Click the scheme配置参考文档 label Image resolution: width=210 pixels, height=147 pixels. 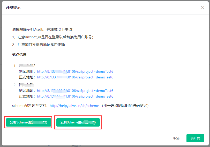tap(30, 106)
